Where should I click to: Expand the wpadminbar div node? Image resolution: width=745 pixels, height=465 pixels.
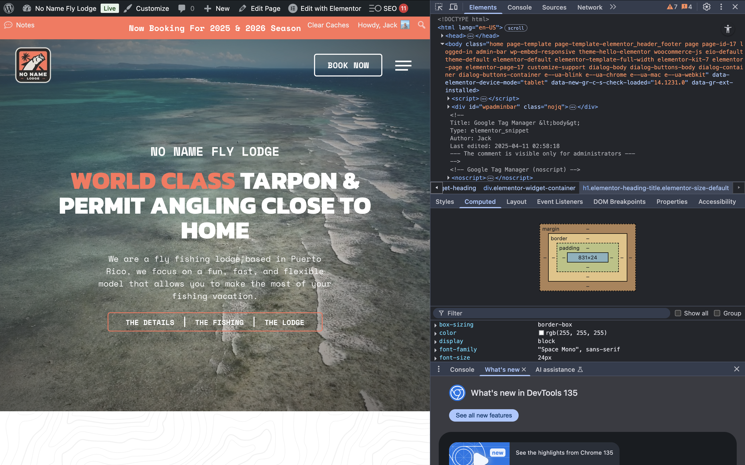(x=448, y=107)
